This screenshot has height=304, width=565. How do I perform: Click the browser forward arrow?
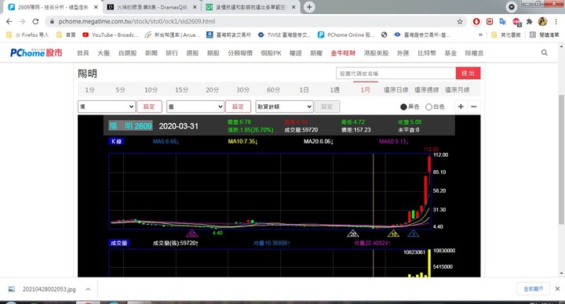click(x=22, y=22)
